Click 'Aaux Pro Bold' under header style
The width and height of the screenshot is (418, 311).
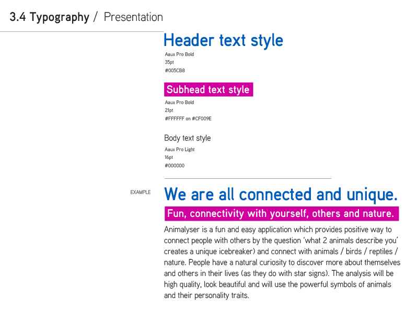coord(179,54)
